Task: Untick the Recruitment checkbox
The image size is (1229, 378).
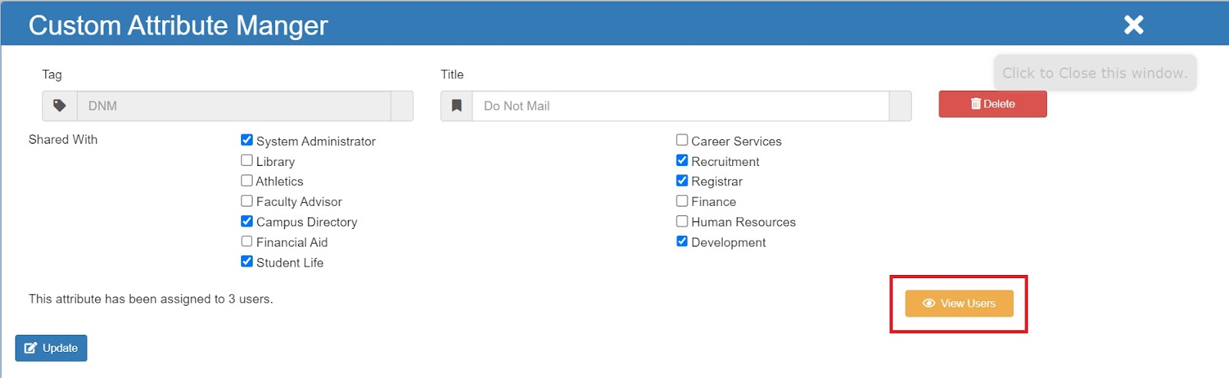Action: click(682, 161)
